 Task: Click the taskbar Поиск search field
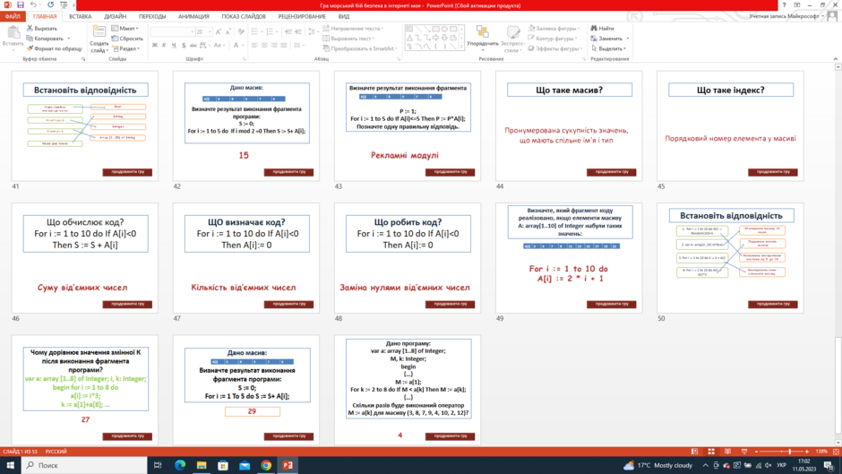(84, 465)
